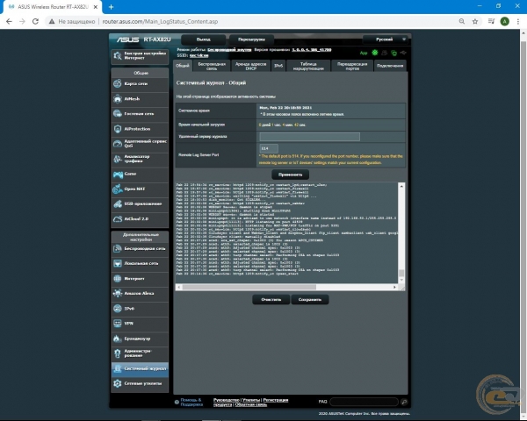Open the AiMesh sidebar item
527x421 pixels.
click(140, 99)
